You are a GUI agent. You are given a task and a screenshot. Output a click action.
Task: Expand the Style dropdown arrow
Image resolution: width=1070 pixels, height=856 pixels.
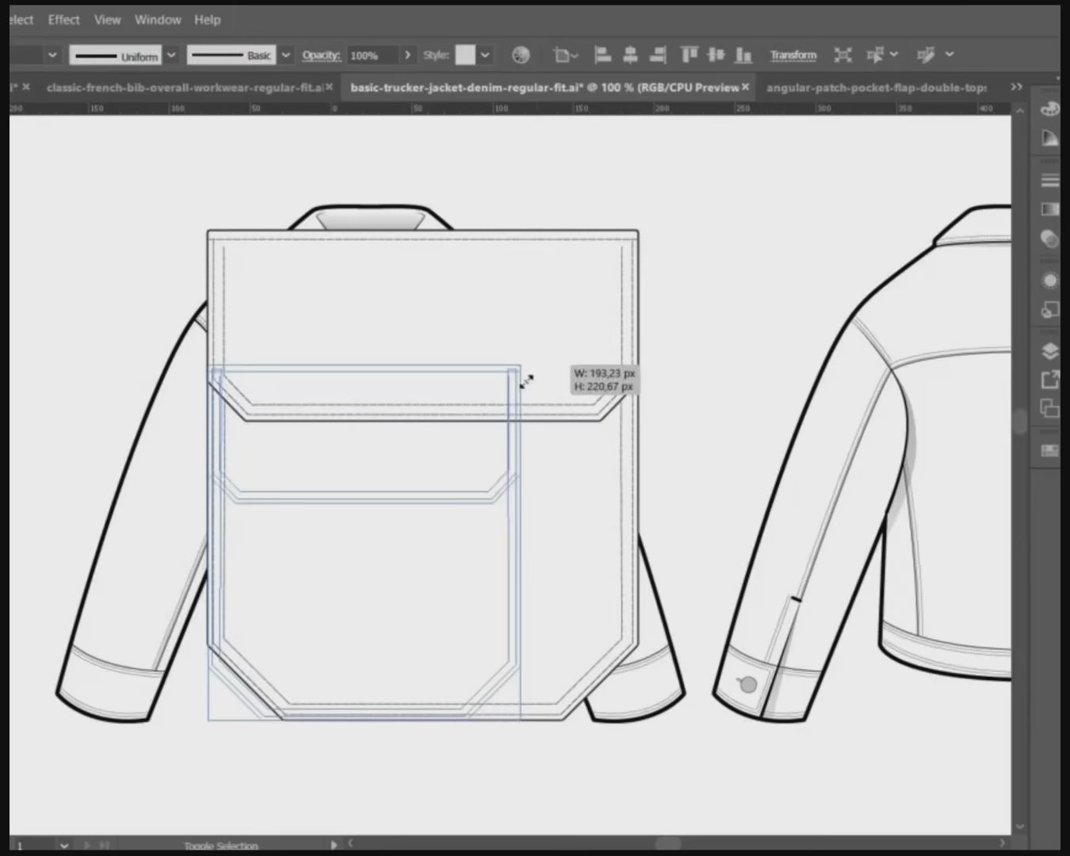click(484, 55)
